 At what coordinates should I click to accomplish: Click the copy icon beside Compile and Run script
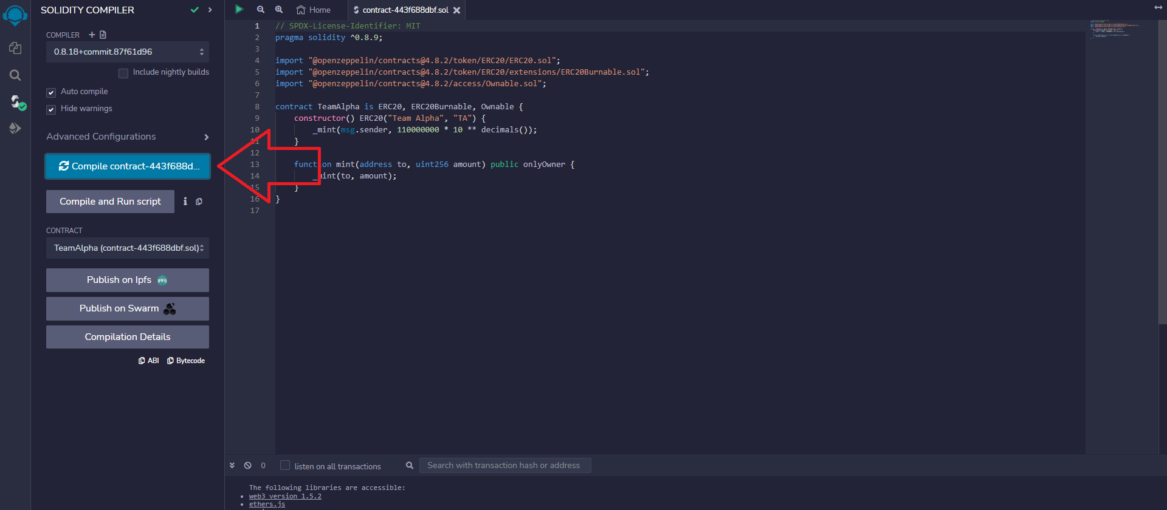[x=199, y=202]
